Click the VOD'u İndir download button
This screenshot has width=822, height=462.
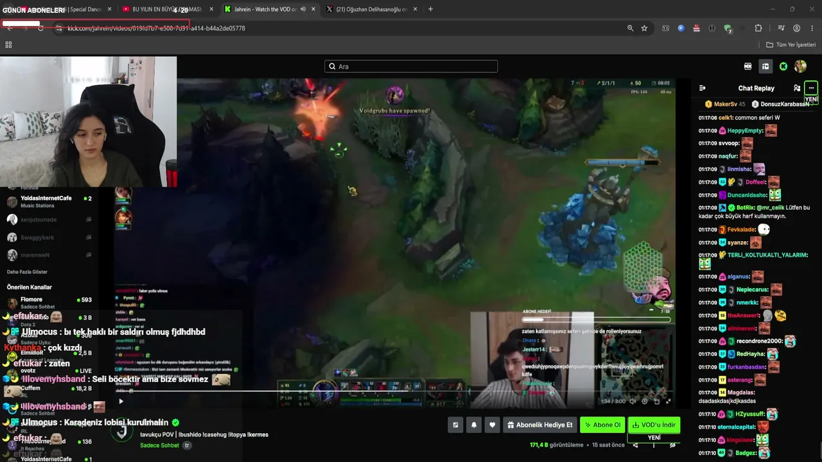point(654,425)
